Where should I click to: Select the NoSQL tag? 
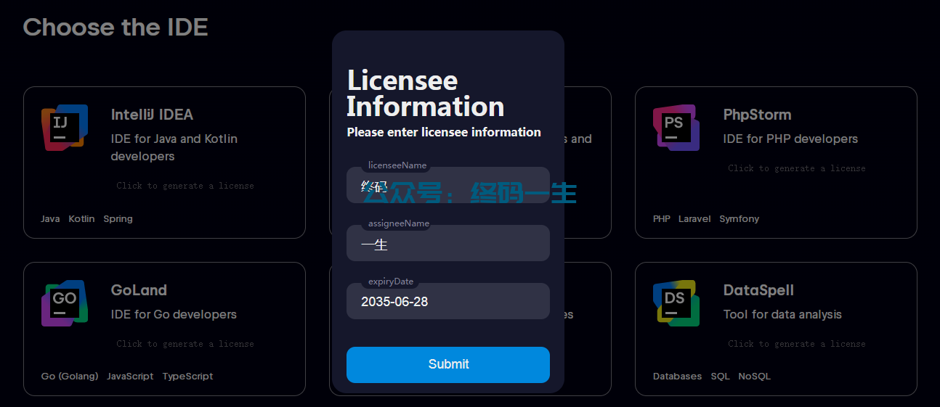tap(754, 377)
